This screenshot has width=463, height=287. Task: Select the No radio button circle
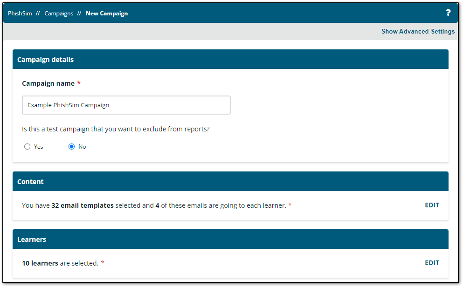[x=72, y=147]
